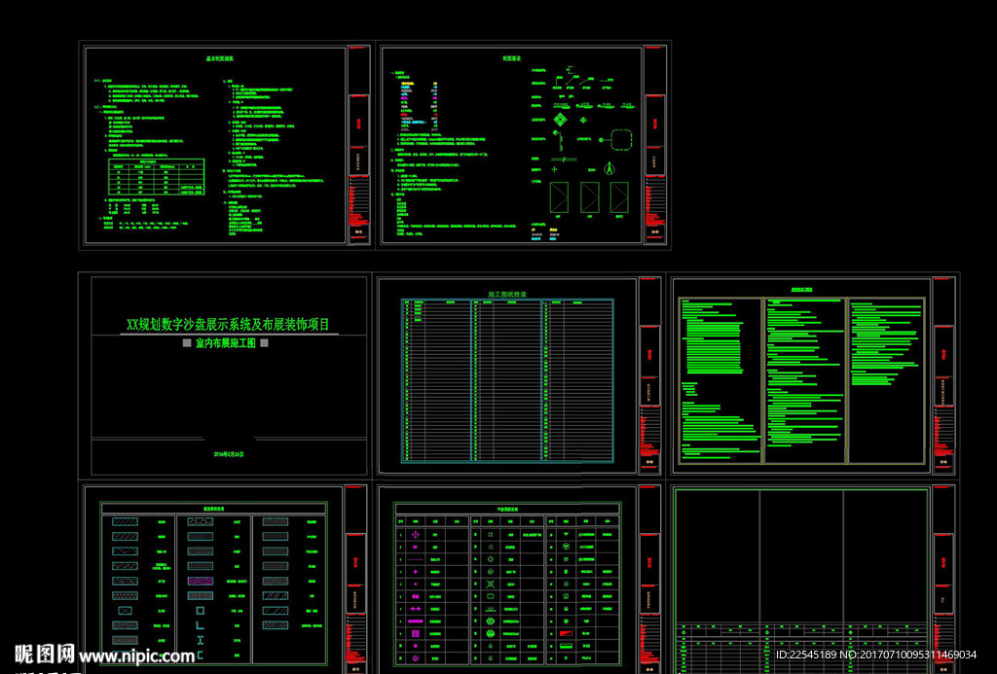This screenshot has width=997, height=674.
Task: Select the red wedge symbol in the symbol table
Action: [x=566, y=634]
